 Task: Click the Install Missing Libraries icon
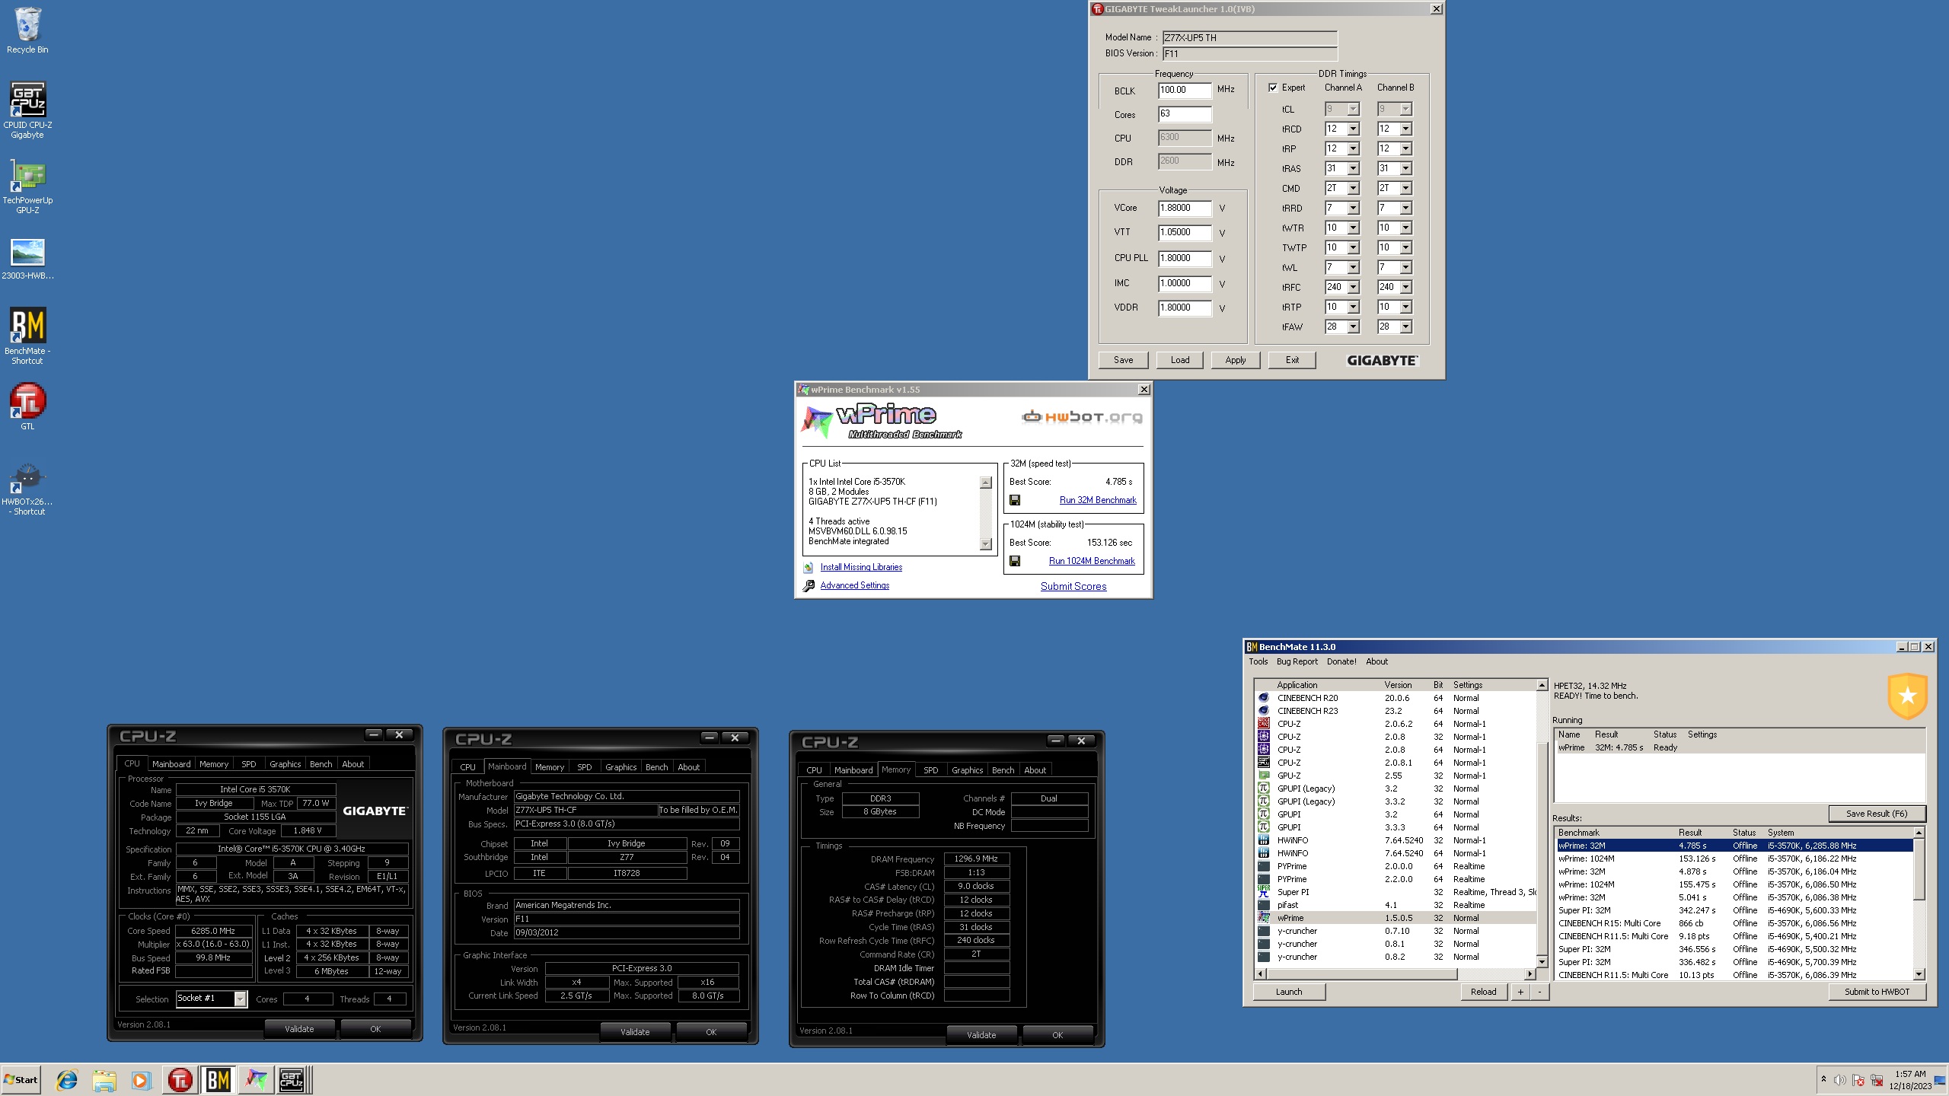point(809,567)
